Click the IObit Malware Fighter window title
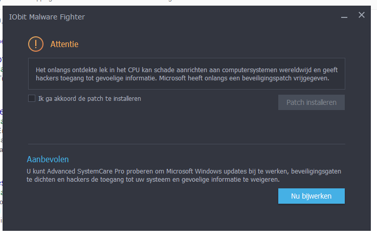The width and height of the screenshot is (377, 238). coord(47,17)
